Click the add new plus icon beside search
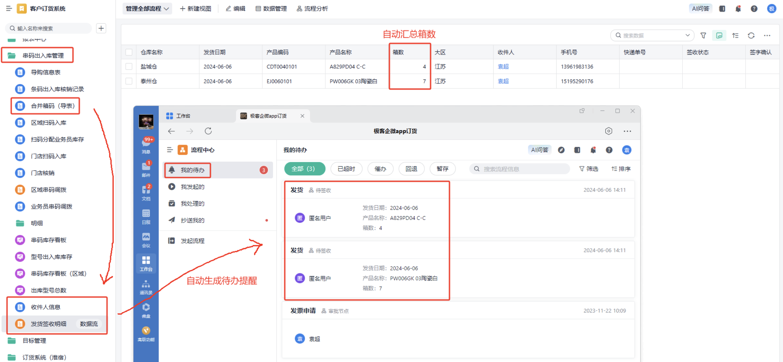 pos(101,28)
